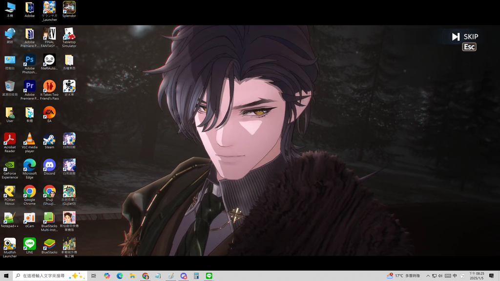Screen dimensions: 500x281
Task: Open the 本機 (This PC) desktop icon
Action: (x=10, y=9)
